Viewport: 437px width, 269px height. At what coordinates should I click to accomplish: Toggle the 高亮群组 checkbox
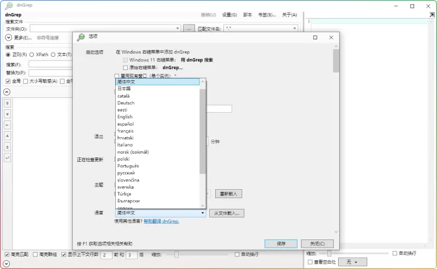[x=35, y=254]
